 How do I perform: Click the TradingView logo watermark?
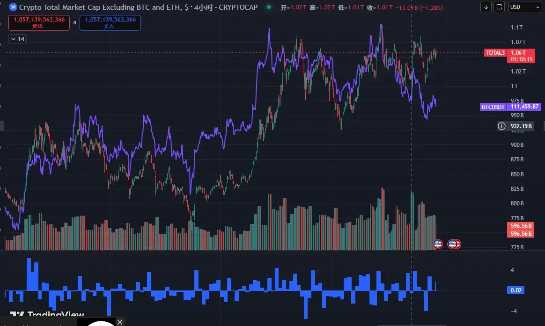(x=47, y=315)
